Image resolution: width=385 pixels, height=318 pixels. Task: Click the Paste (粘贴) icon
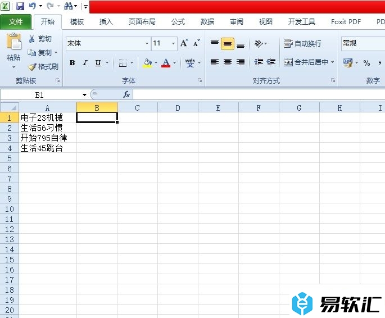click(13, 41)
